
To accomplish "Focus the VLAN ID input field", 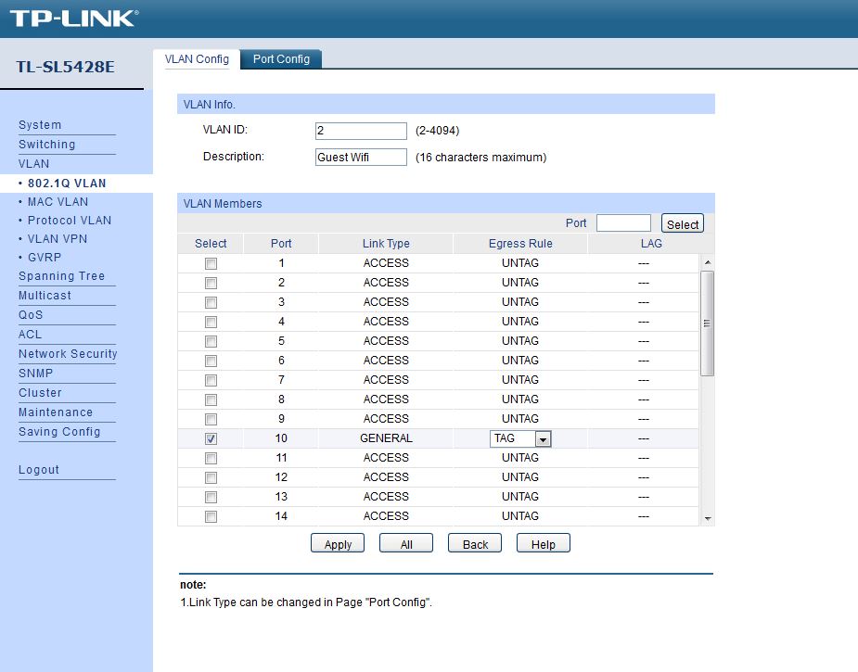I will point(361,131).
